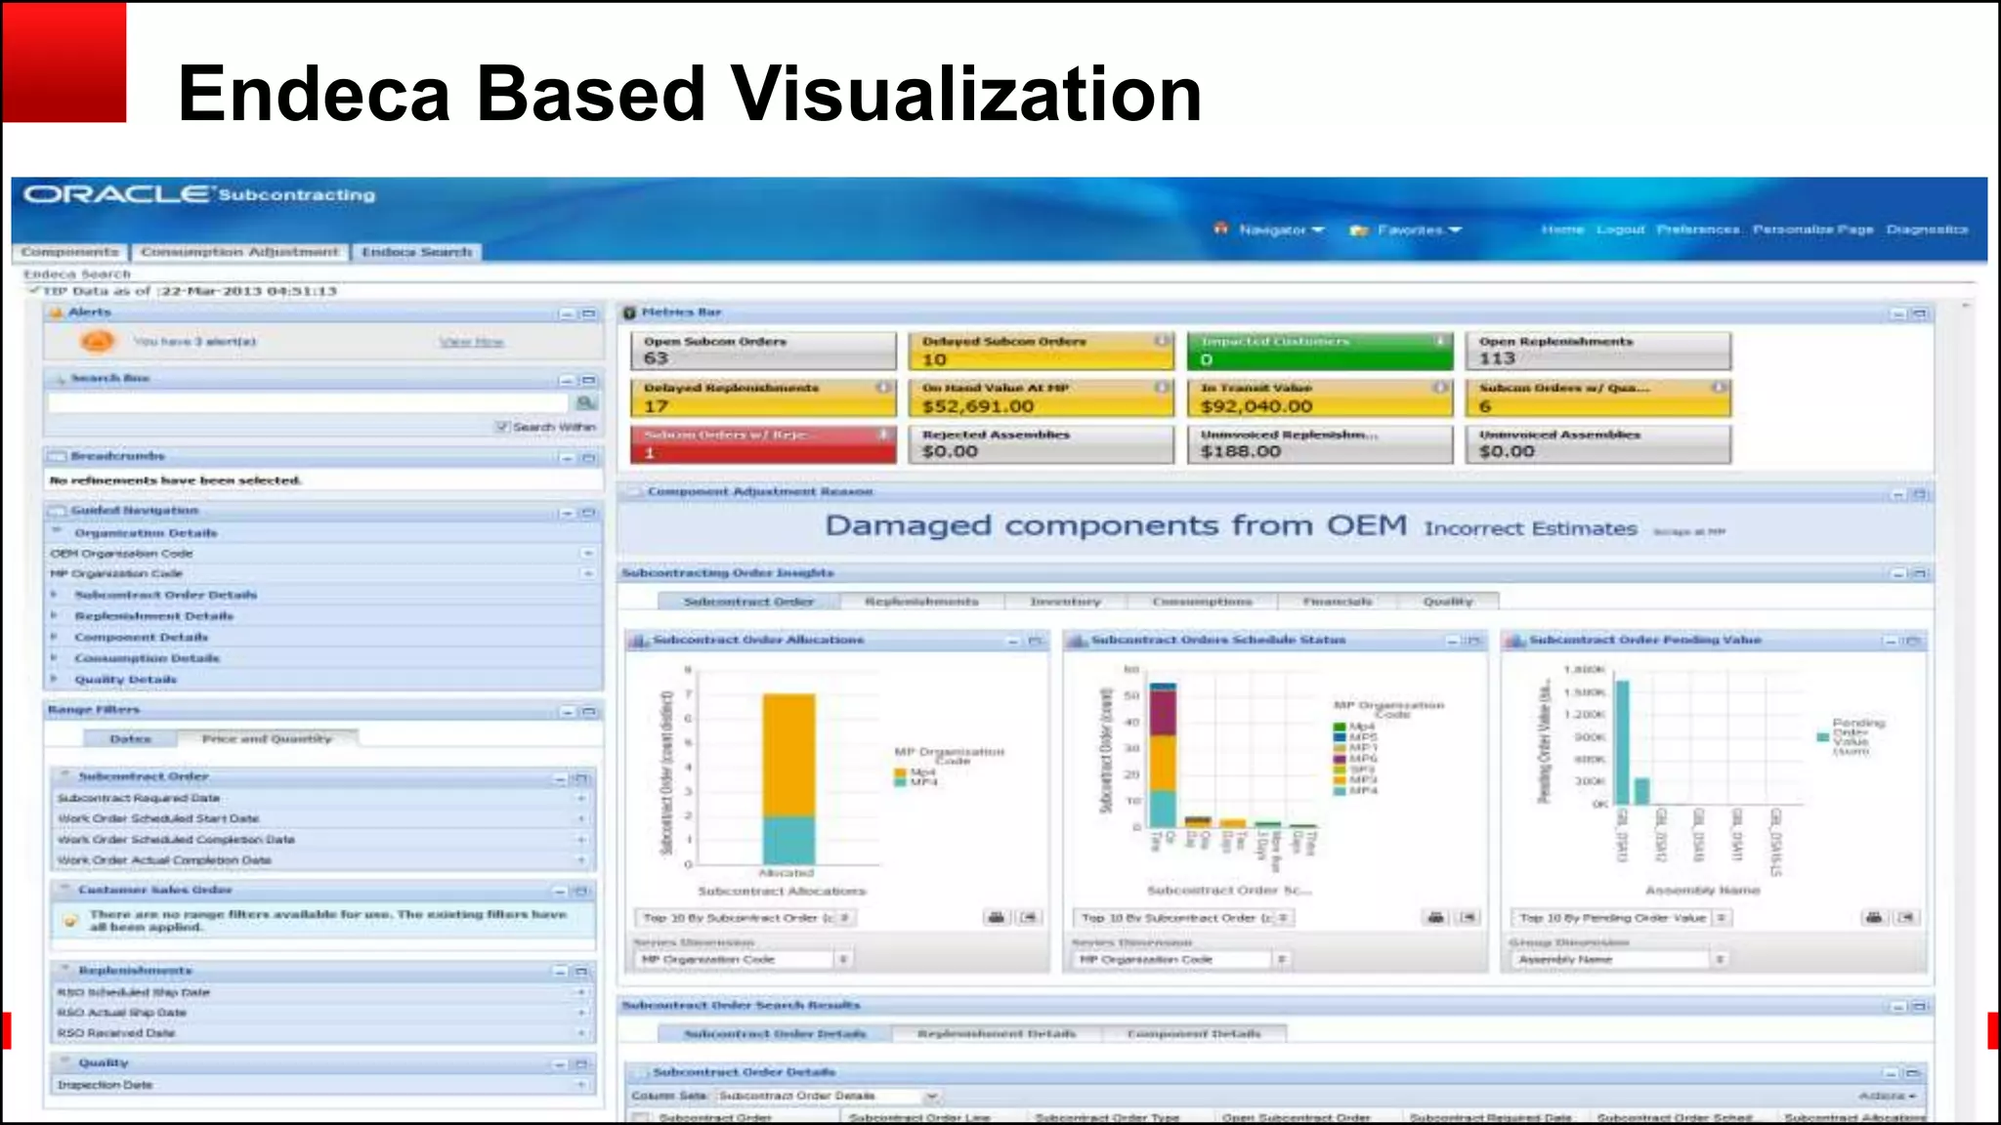Click the View Now alerts link

click(472, 342)
